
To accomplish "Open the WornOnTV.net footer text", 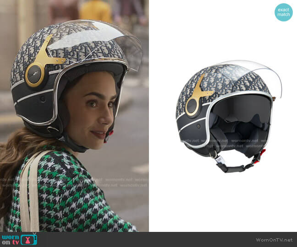I will 274,240.
